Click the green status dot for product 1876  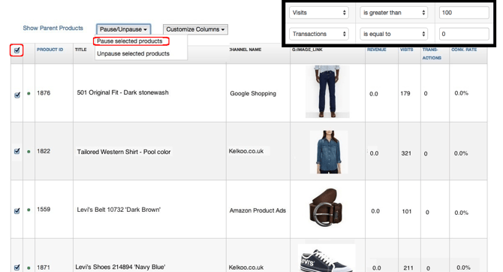[x=29, y=93]
